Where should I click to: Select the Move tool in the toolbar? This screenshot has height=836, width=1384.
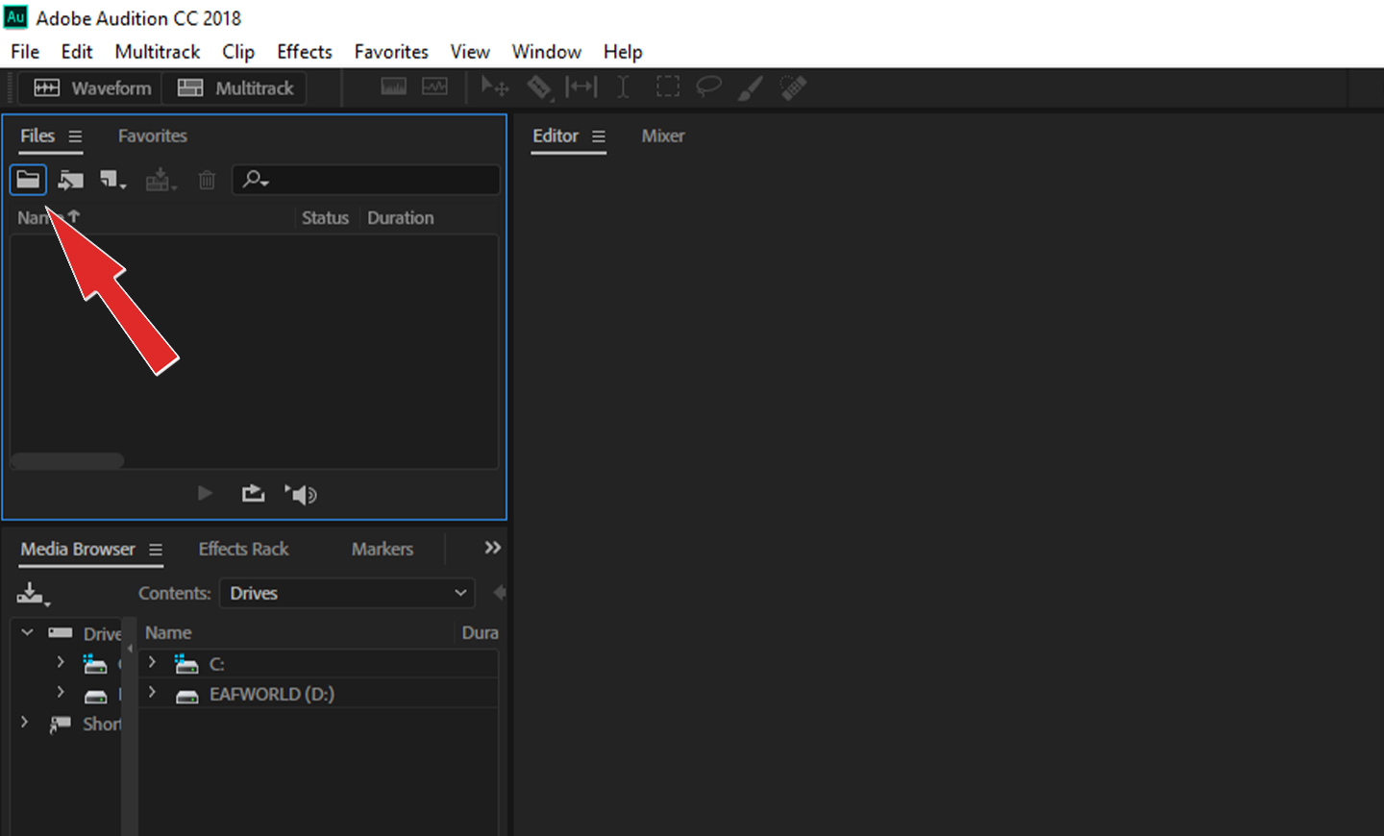tap(494, 87)
